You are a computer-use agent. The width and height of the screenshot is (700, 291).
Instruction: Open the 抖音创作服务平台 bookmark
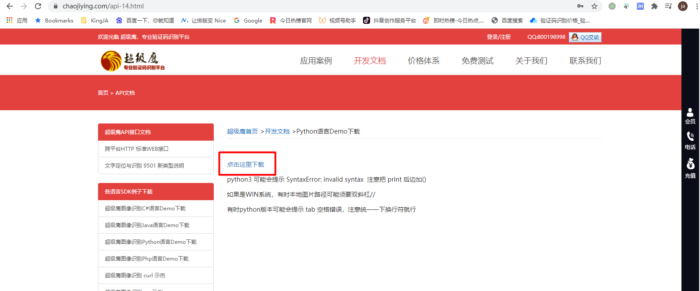click(390, 20)
